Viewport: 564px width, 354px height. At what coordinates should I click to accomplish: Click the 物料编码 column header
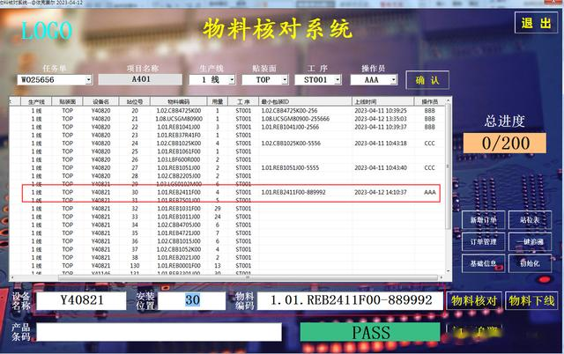pyautogui.click(x=178, y=101)
